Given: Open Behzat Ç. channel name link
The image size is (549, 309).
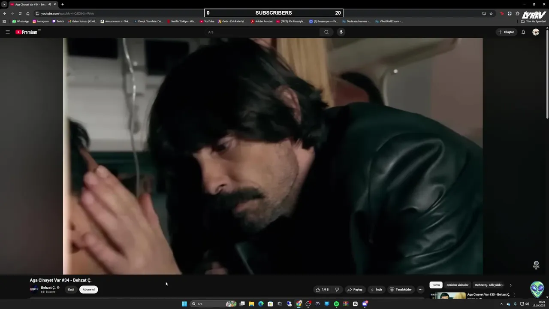Looking at the screenshot, I should pyautogui.click(x=48, y=288).
